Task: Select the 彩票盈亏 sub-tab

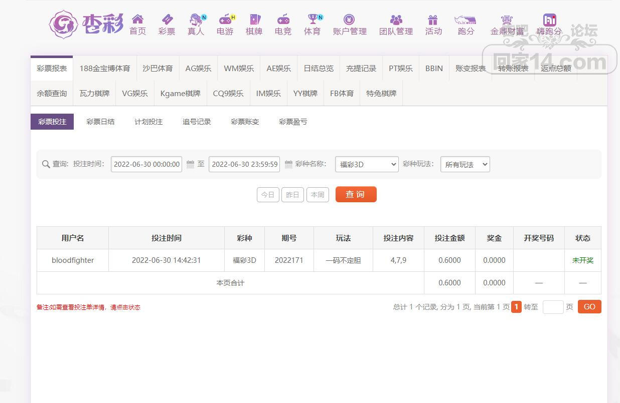Action: tap(293, 122)
